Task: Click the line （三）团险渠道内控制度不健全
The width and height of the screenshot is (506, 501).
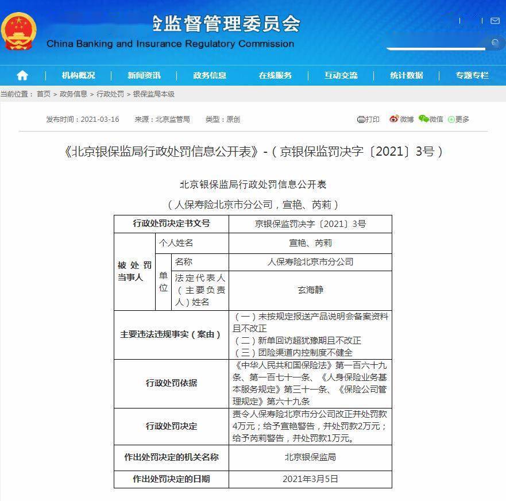Action: (x=292, y=353)
